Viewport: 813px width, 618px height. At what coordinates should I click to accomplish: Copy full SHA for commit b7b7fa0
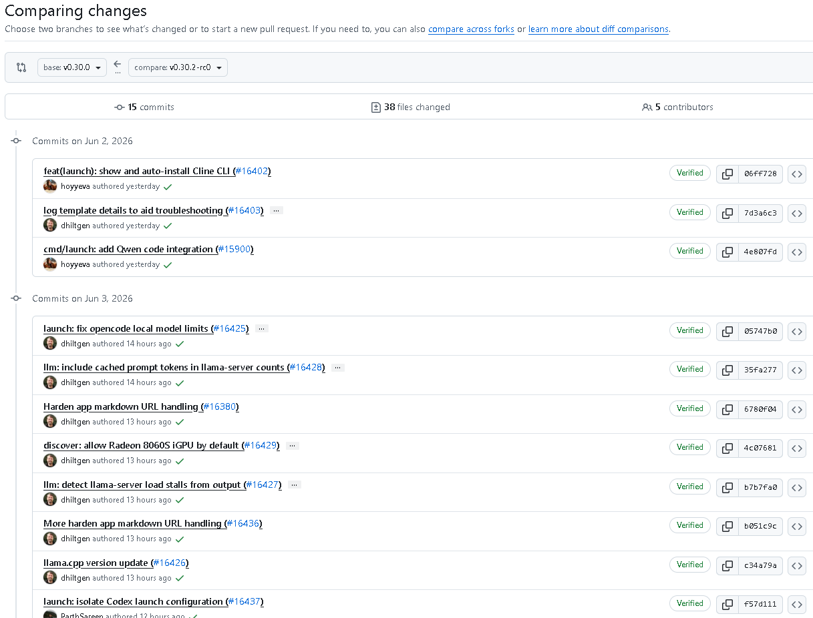pos(727,487)
